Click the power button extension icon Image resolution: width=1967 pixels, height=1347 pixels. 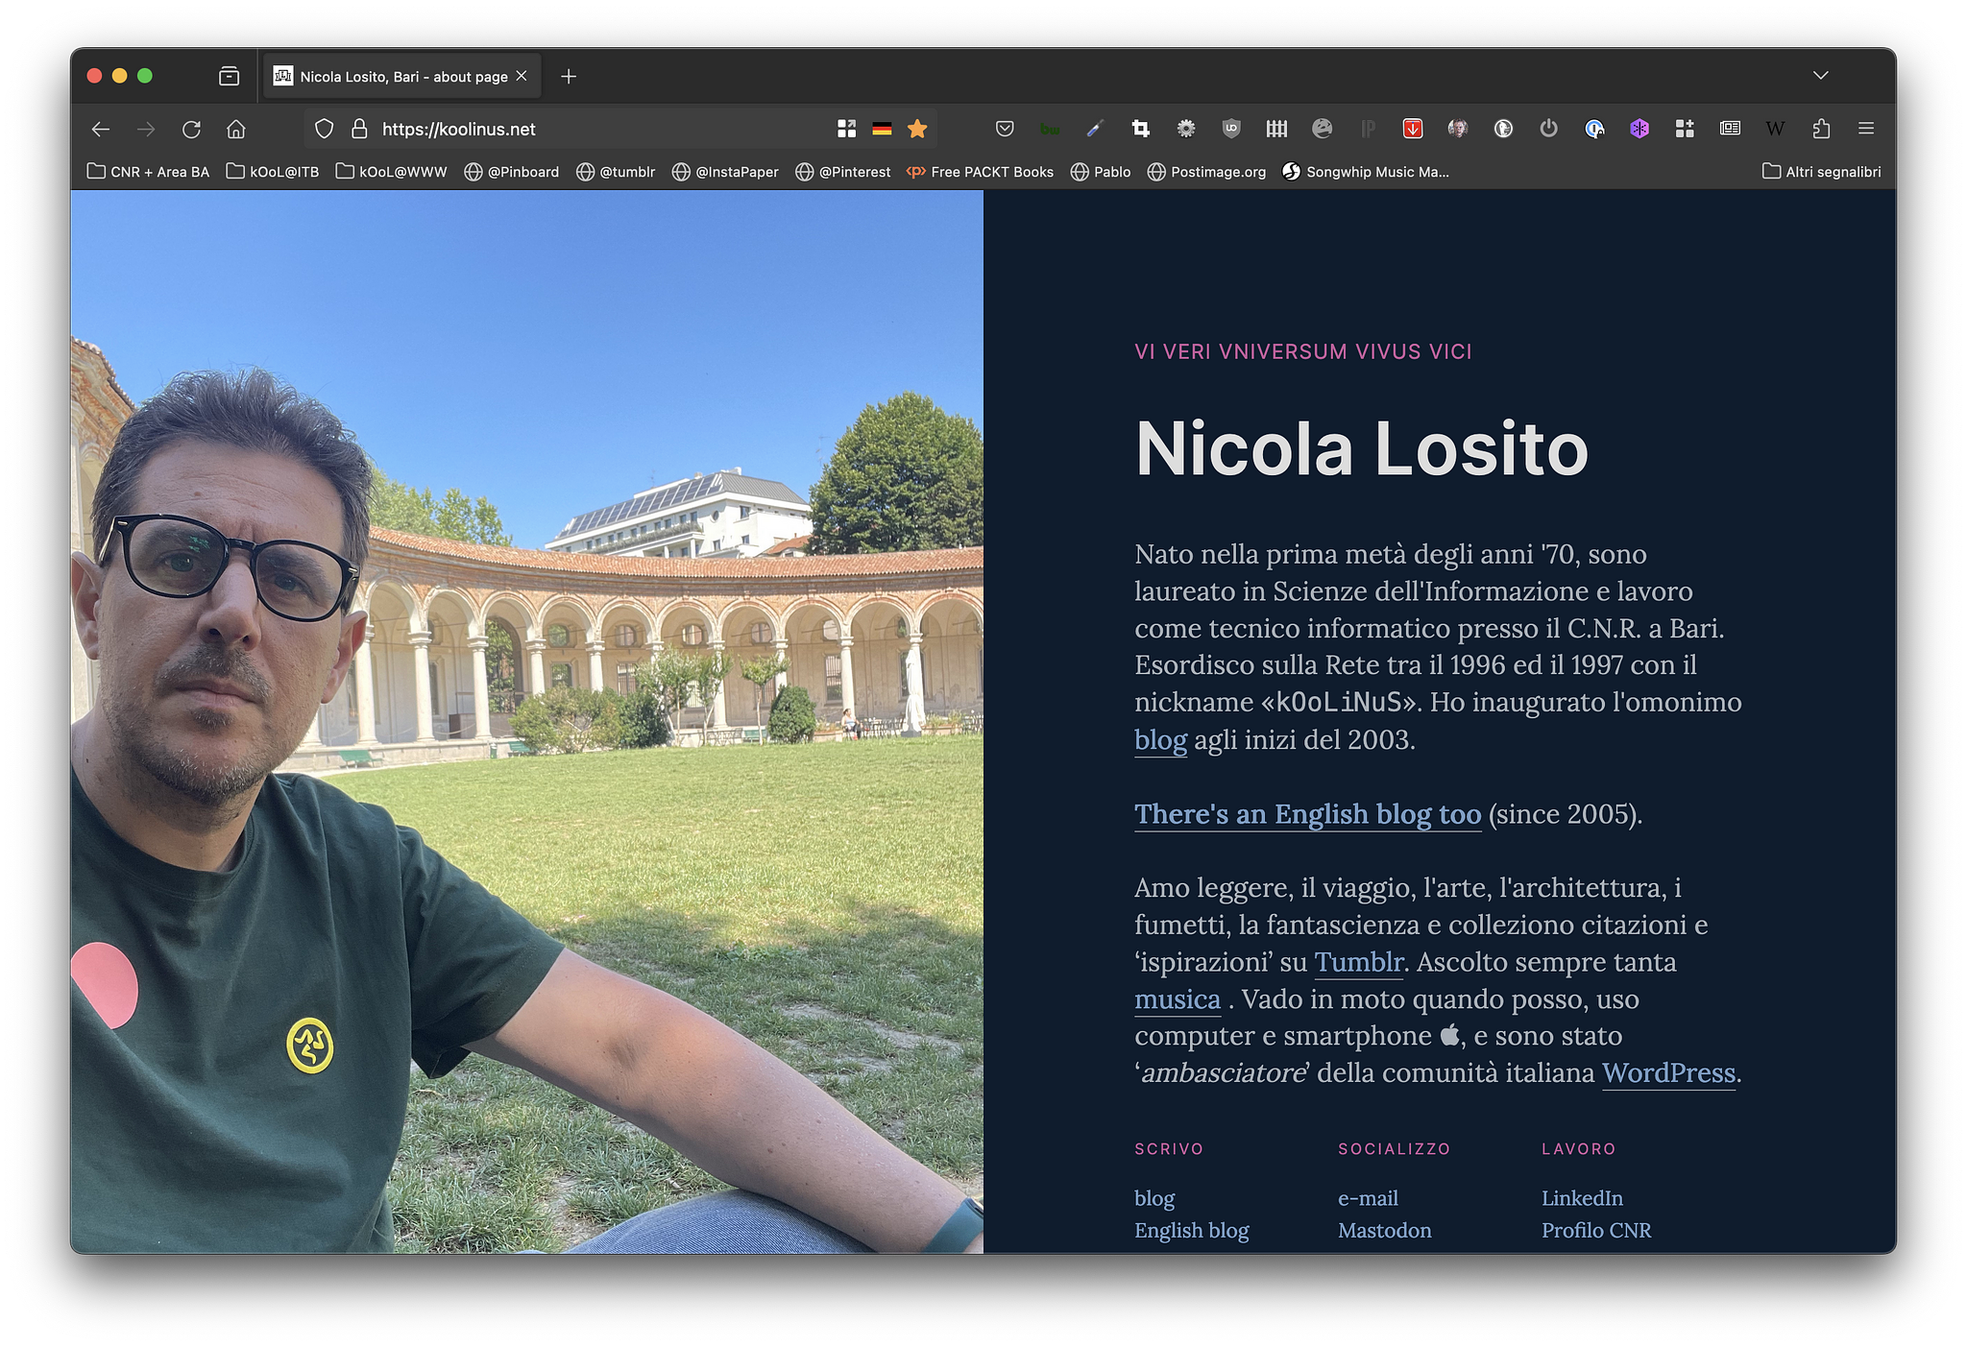[1549, 129]
